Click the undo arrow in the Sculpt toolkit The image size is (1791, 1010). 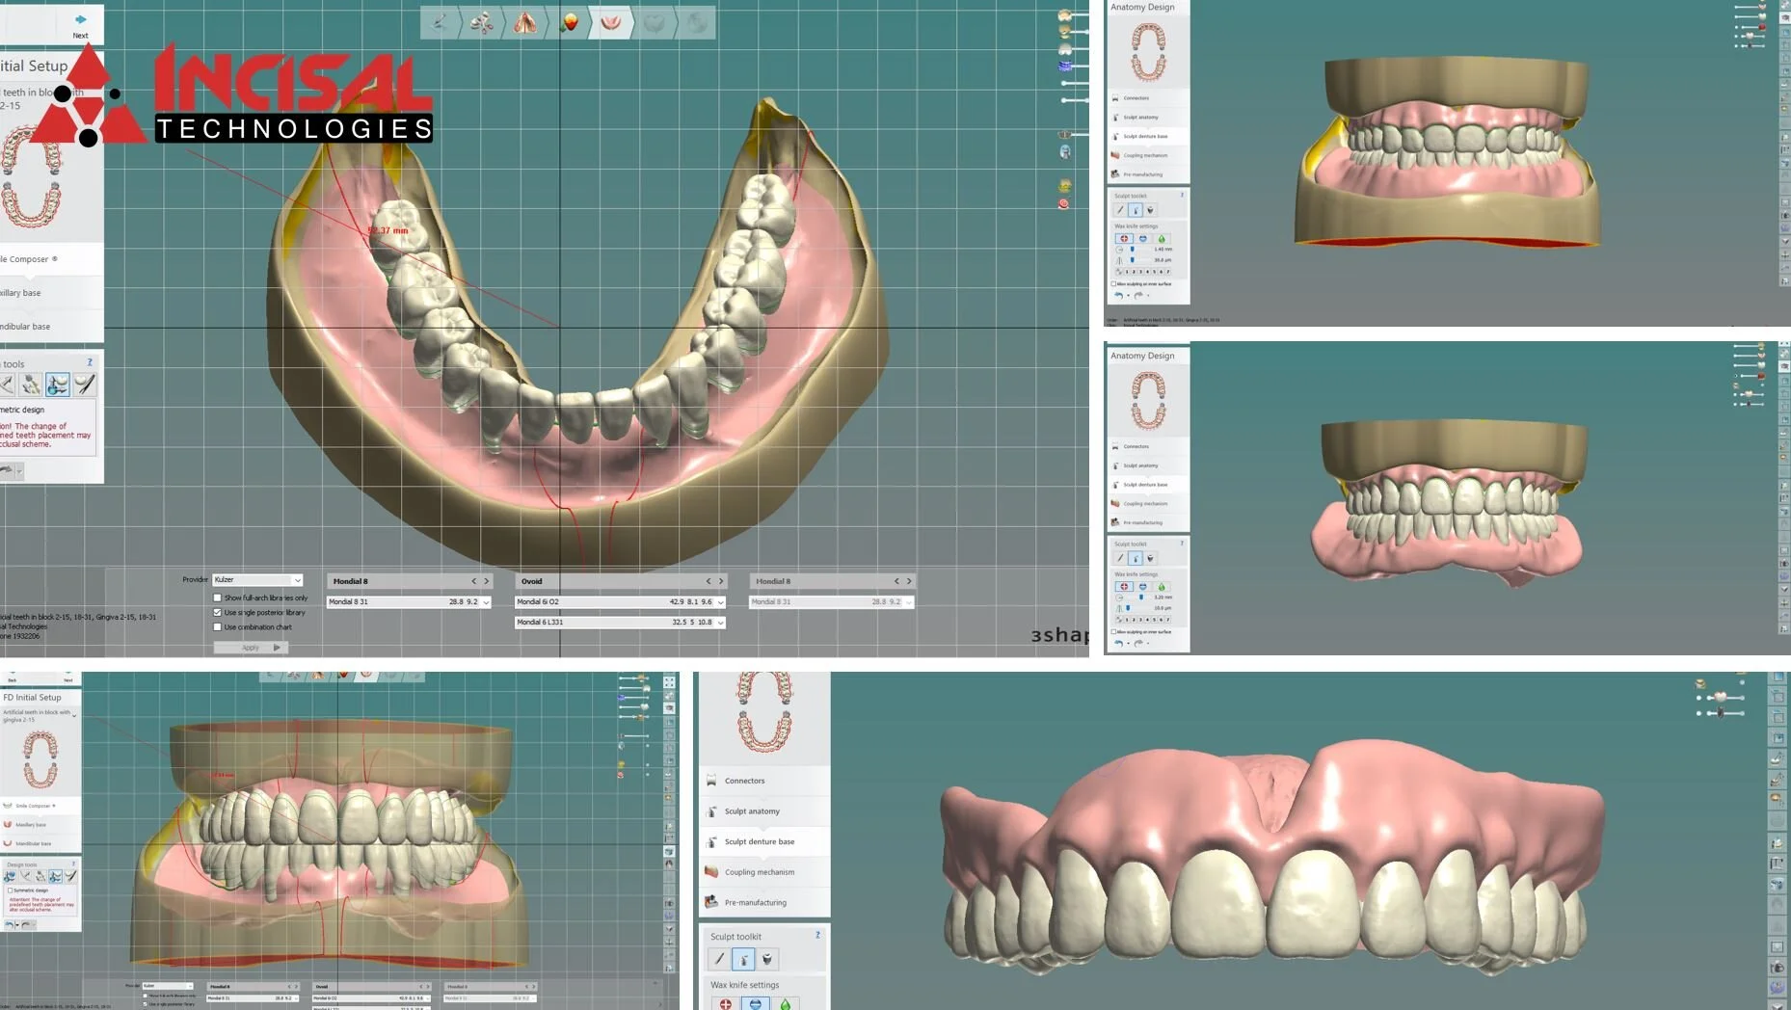1119,295
